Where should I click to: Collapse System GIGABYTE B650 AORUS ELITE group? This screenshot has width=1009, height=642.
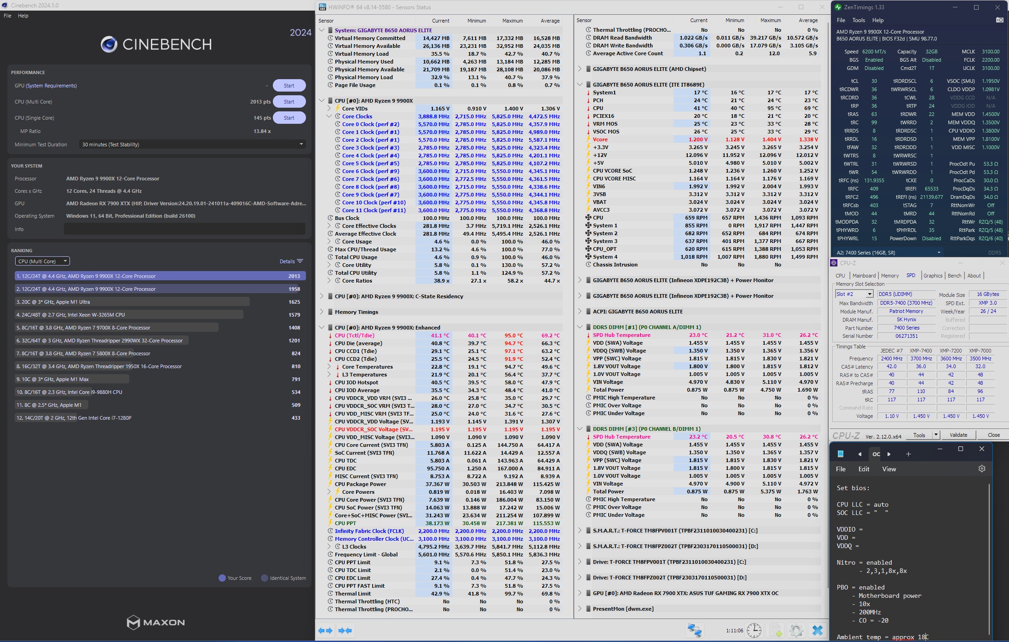pyautogui.click(x=322, y=30)
